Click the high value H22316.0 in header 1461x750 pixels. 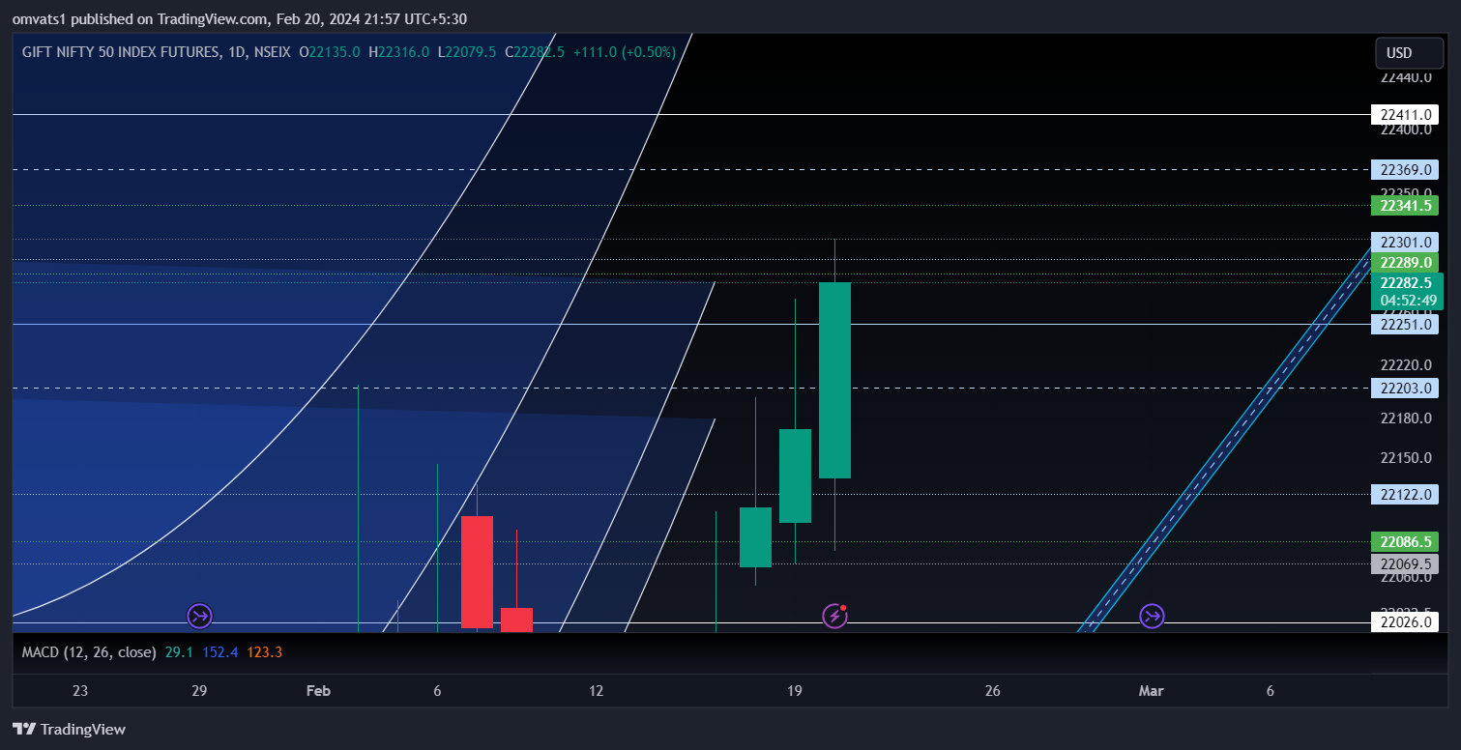point(398,52)
